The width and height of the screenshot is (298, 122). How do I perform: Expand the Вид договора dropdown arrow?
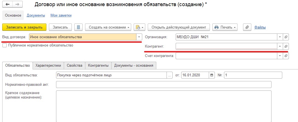click(139, 37)
